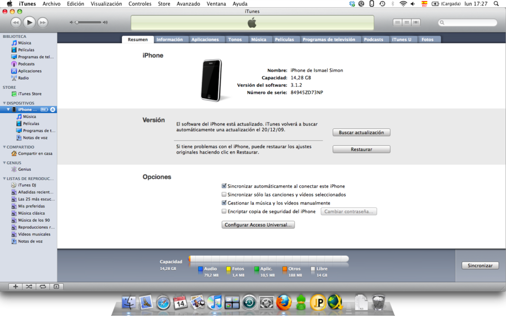
Task: Open the Avanzado menu
Action: point(188,4)
